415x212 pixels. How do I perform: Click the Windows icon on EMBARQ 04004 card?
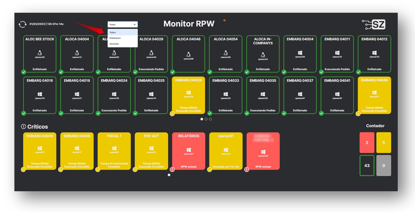click(300, 53)
